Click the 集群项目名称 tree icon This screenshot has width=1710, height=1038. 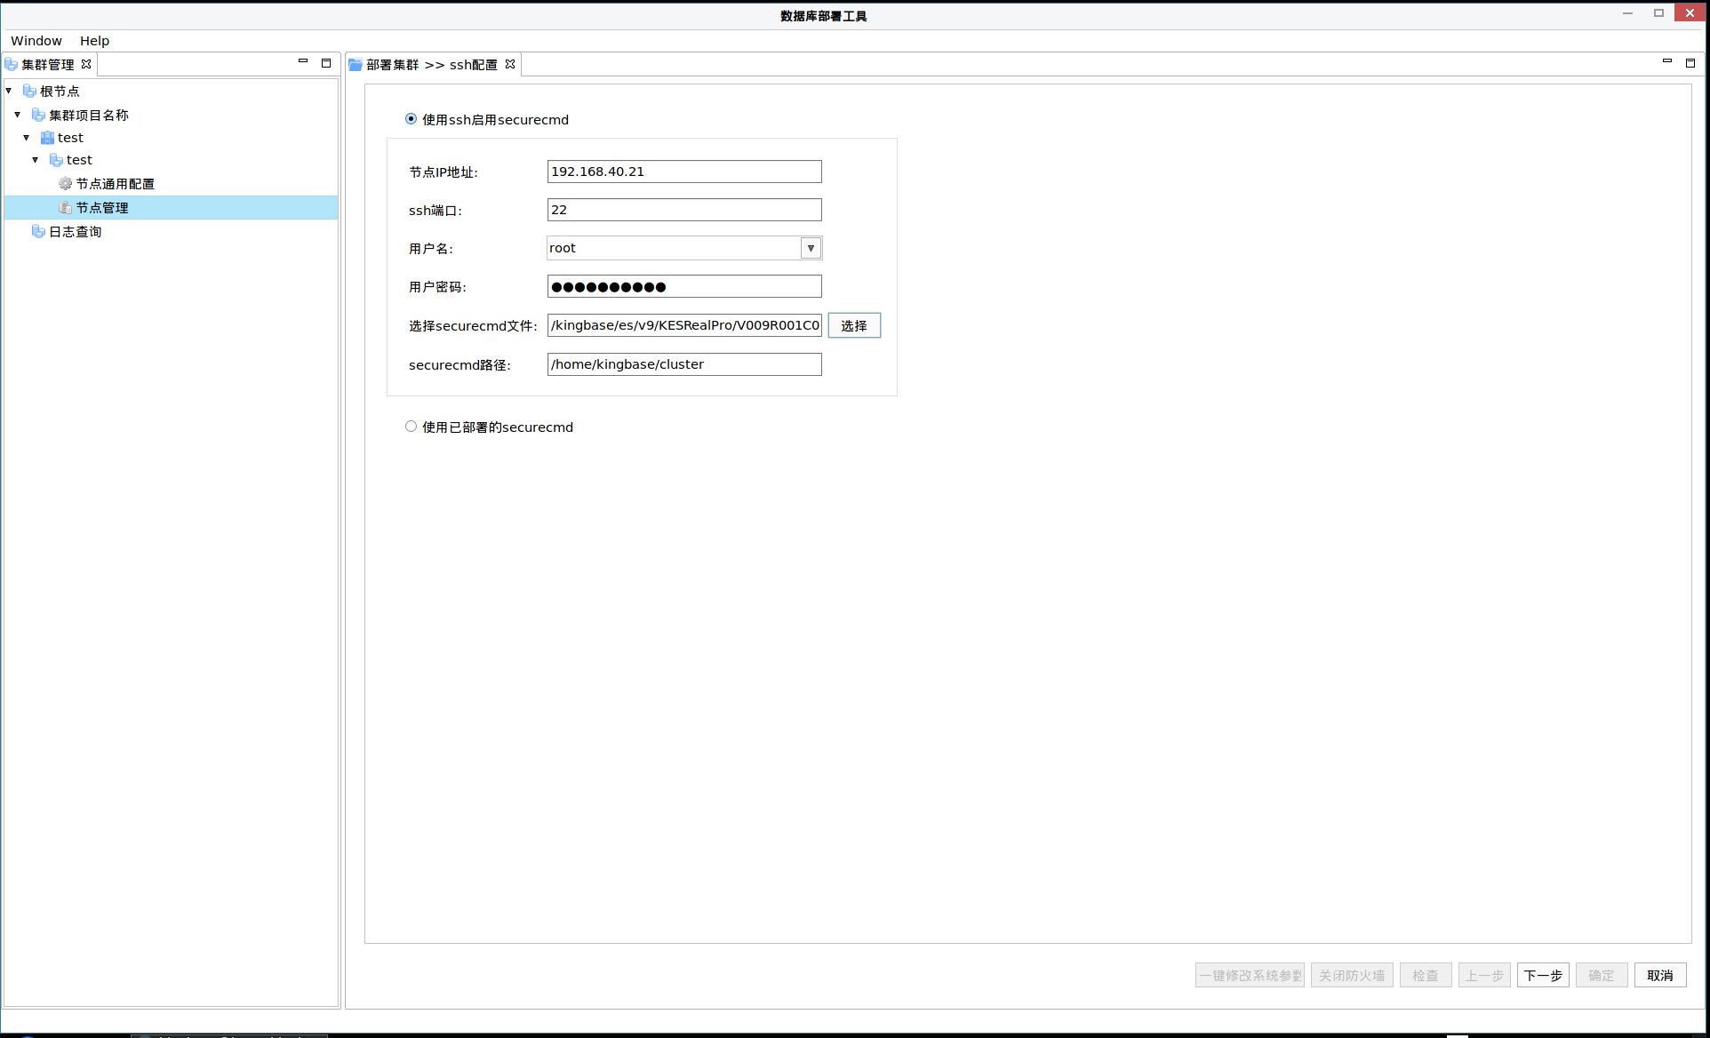tap(38, 115)
